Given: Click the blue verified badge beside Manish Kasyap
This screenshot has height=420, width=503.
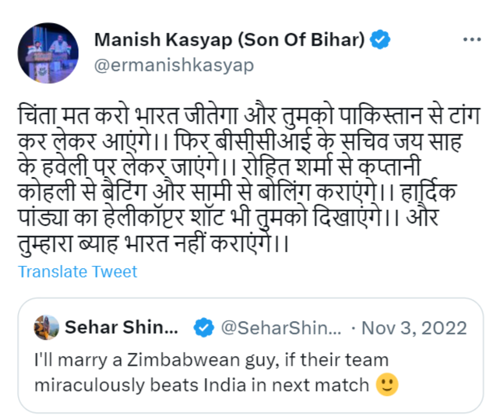Looking at the screenshot, I should [x=380, y=40].
